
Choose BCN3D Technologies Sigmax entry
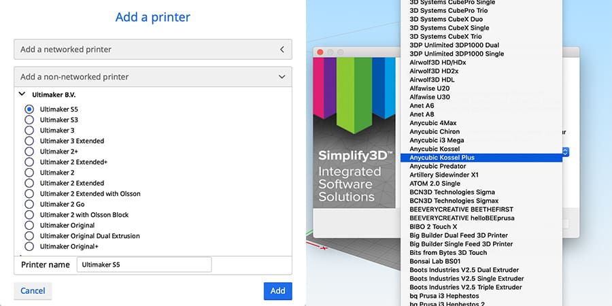481,201
